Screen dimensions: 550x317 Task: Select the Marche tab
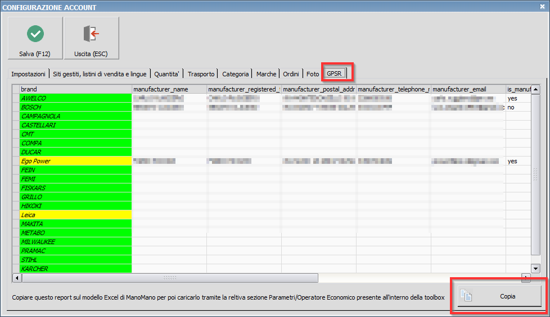coord(266,74)
